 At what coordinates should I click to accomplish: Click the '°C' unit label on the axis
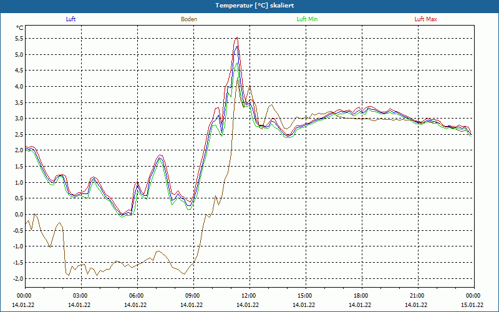pos(20,28)
